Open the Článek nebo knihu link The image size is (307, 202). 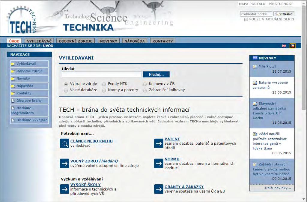point(91,141)
